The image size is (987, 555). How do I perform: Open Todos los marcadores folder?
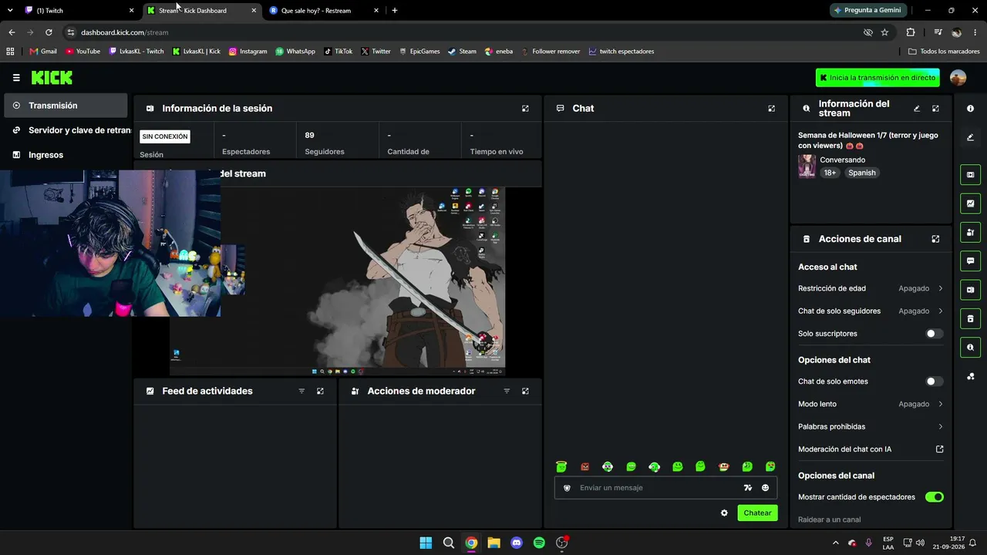944,52
